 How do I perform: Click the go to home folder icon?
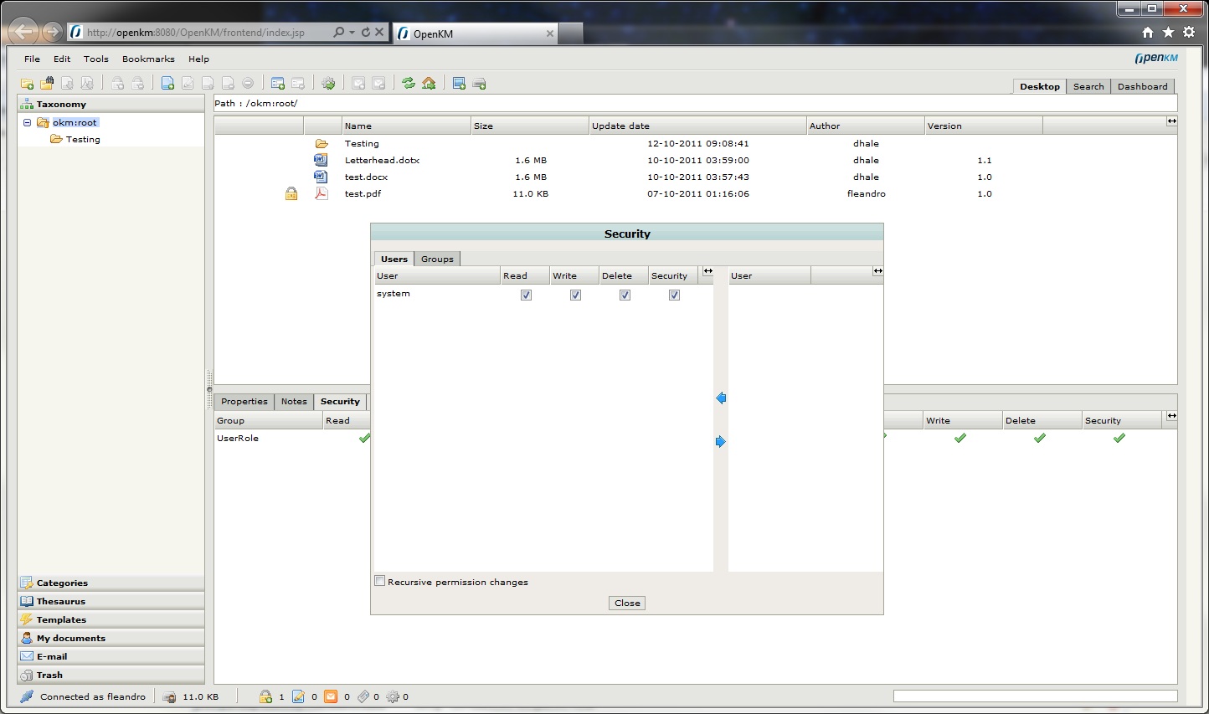[x=429, y=84]
